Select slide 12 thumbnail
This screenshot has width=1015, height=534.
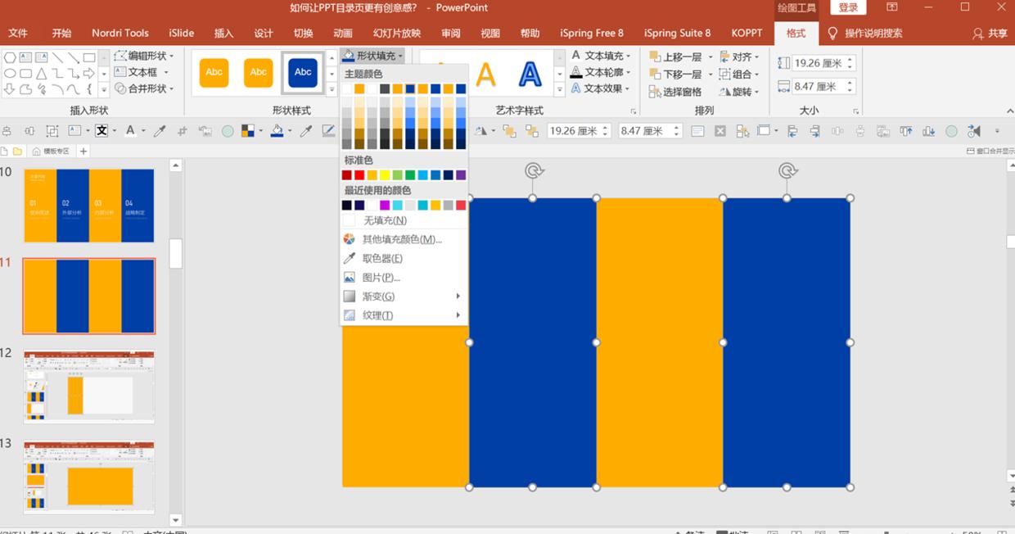(x=89, y=387)
